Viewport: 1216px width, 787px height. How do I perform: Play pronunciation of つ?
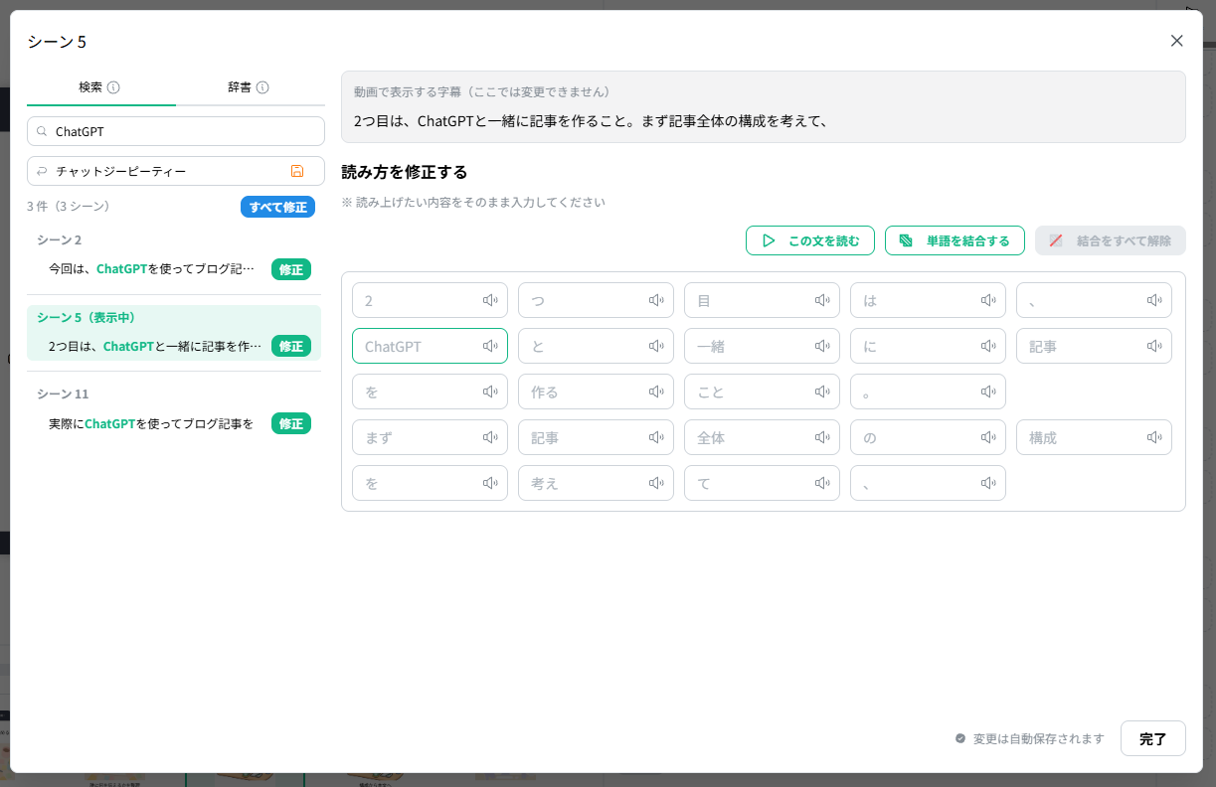pos(656,300)
